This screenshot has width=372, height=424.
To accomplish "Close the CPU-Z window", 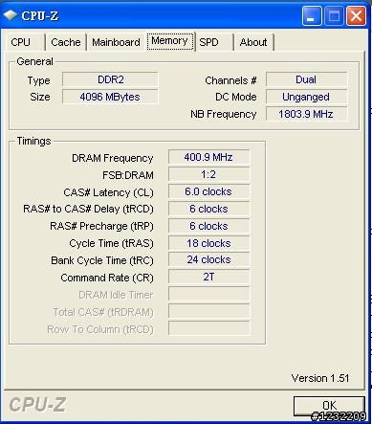I will tap(356, 15).
